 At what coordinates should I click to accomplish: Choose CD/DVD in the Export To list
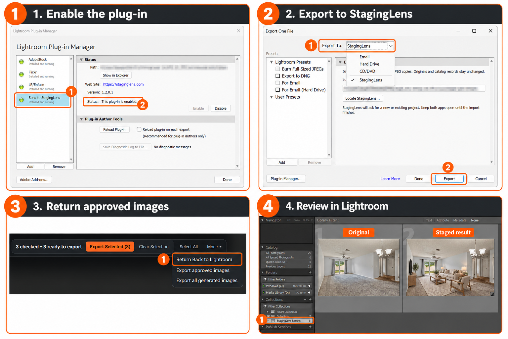(x=367, y=71)
